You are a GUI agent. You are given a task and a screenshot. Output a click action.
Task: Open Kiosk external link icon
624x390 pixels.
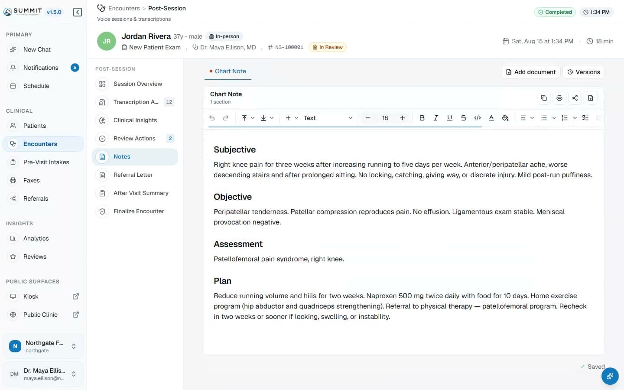[x=76, y=296]
